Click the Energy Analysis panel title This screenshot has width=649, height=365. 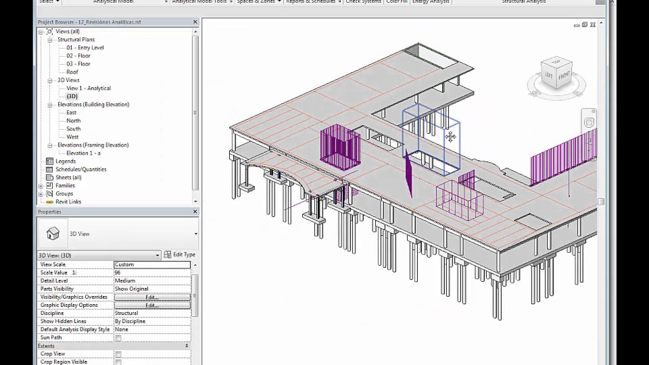pos(430,2)
